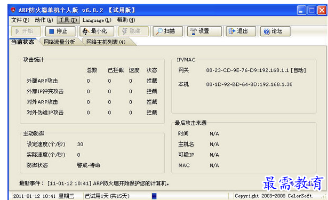Viewport: 328px width, 200px height.
Task: Click the 速度 column header
Action: point(134,70)
